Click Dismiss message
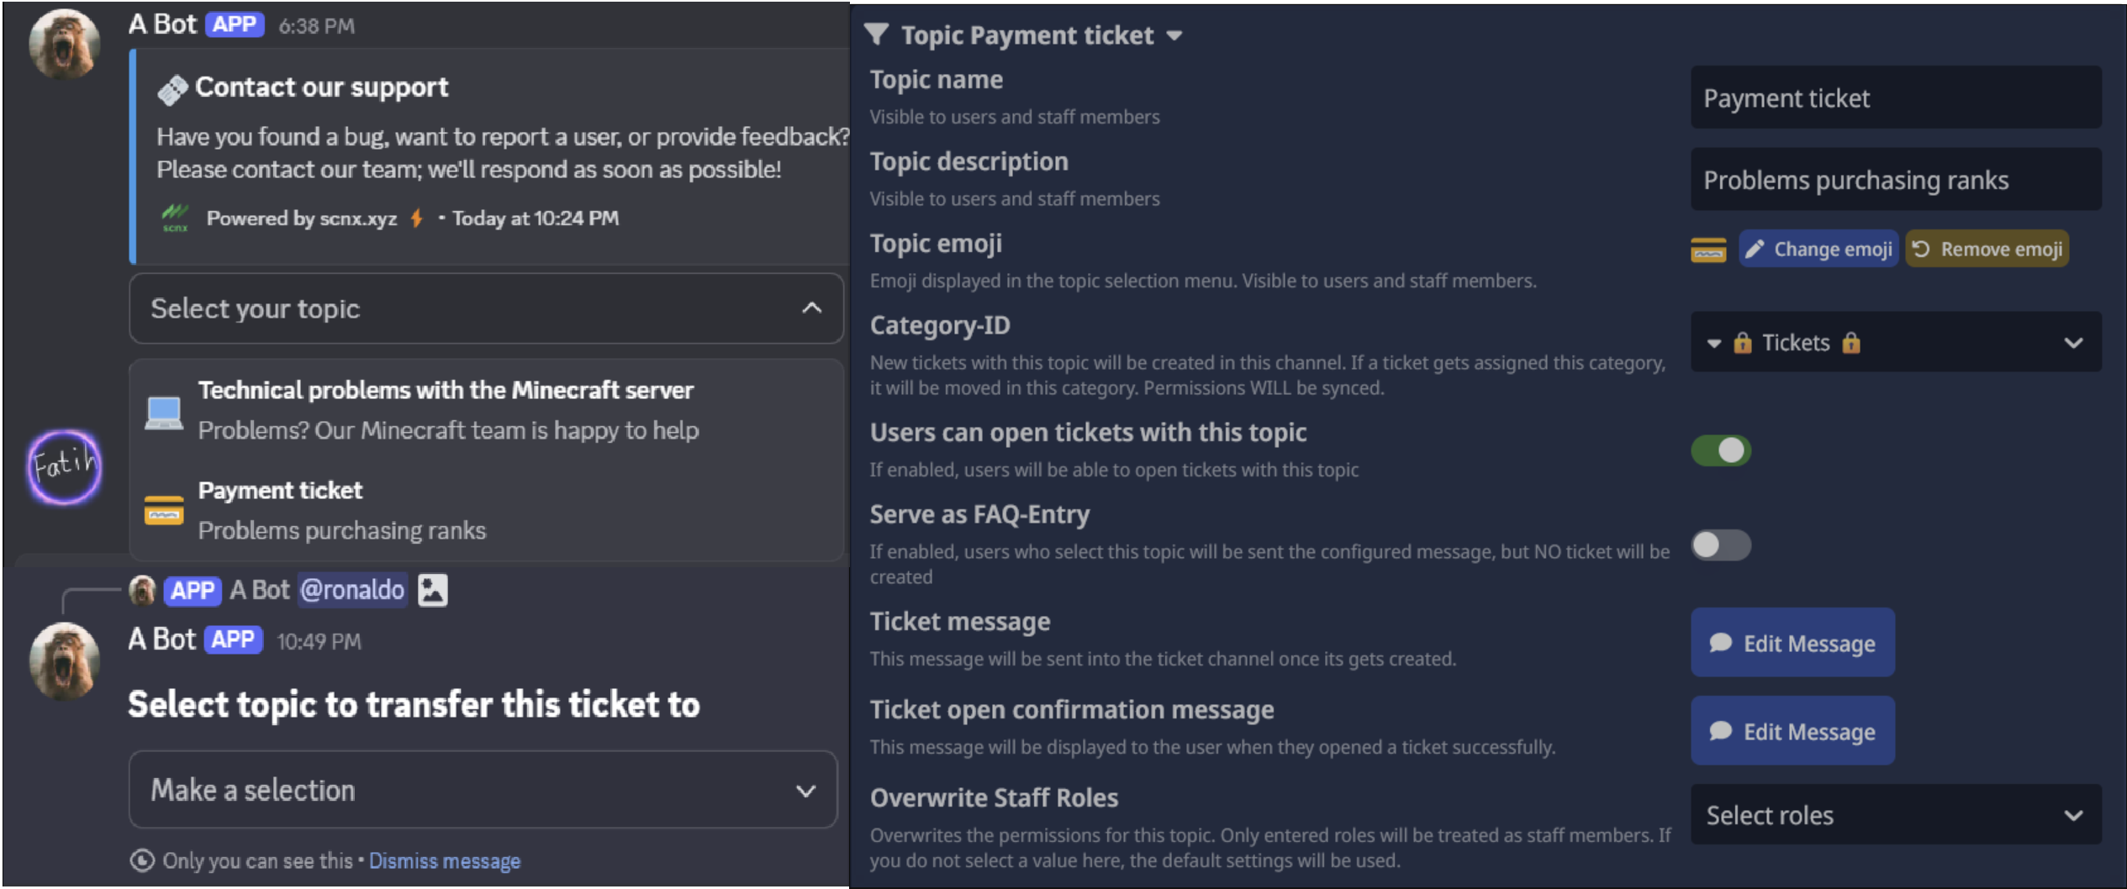 click(x=445, y=860)
